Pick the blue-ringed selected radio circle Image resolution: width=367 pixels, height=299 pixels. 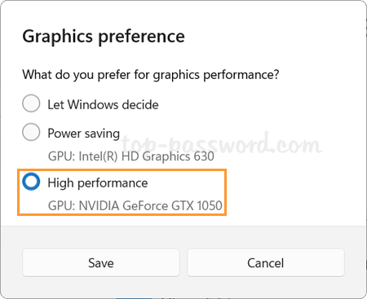pyautogui.click(x=31, y=182)
